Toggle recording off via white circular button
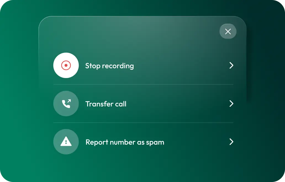The image size is (285, 182). tap(66, 65)
